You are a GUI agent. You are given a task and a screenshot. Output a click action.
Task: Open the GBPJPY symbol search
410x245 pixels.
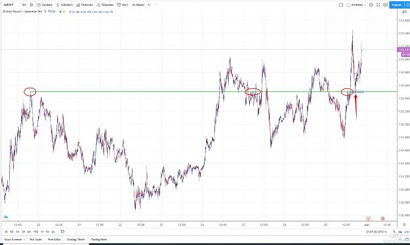pos(9,5)
